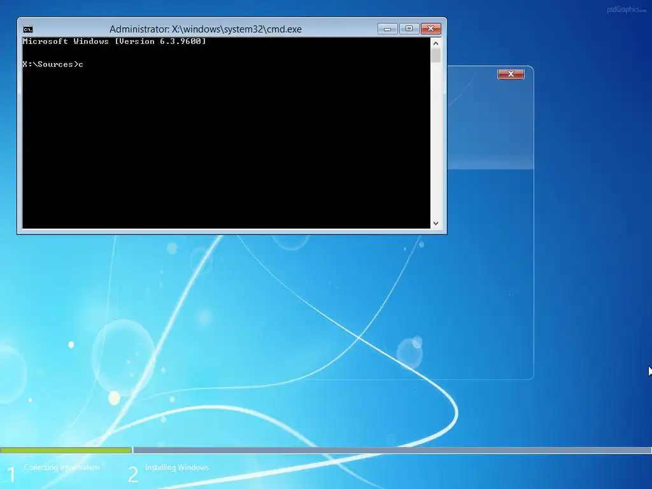
Task: Open the cmd.exe system menu icon
Action: [x=28, y=29]
